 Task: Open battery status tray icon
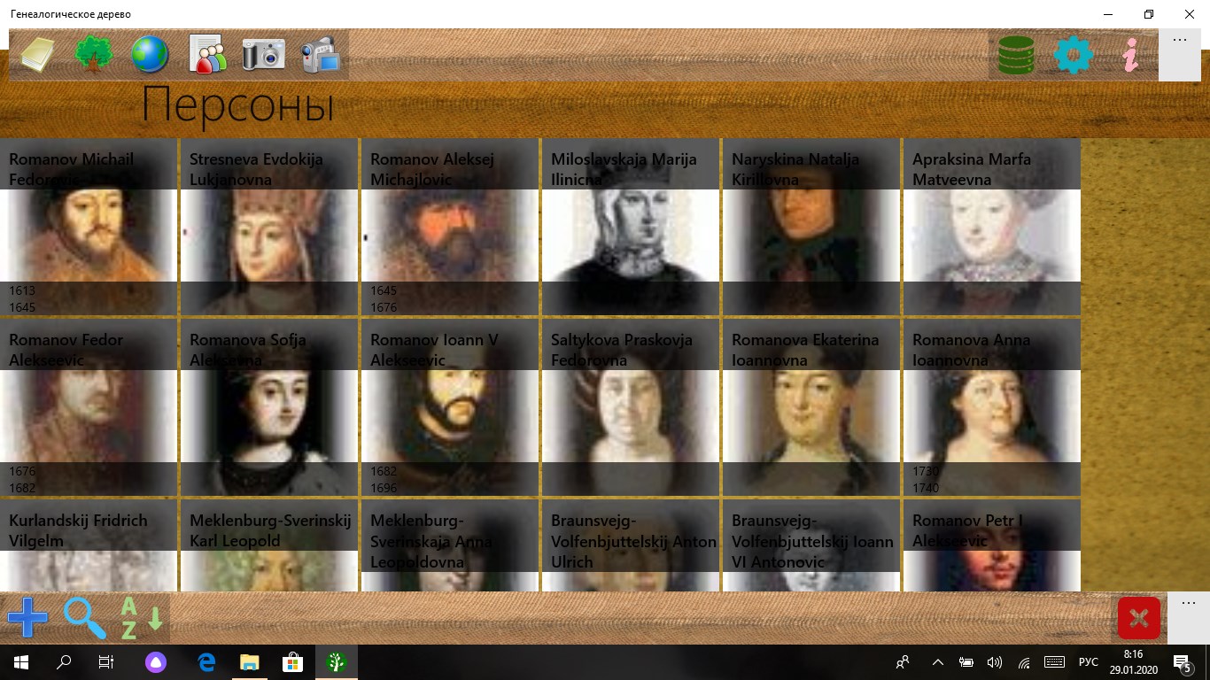pos(966,662)
